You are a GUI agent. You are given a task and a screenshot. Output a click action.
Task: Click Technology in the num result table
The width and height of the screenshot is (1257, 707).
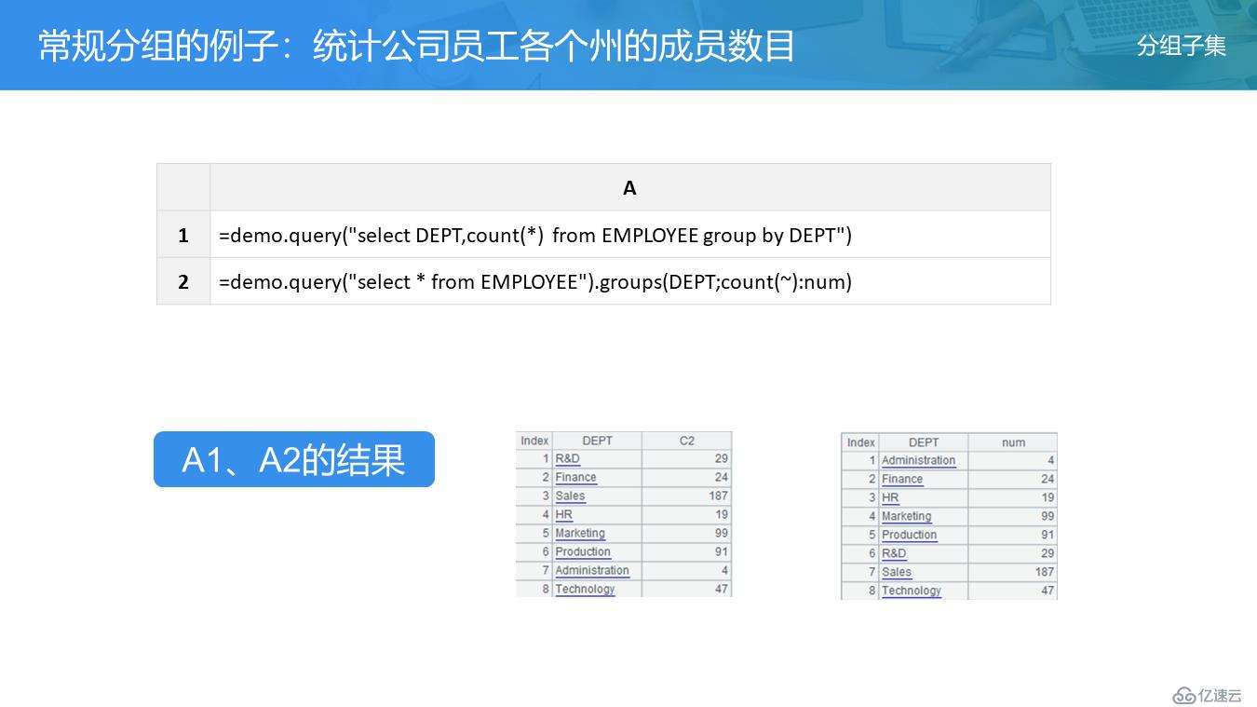click(x=912, y=591)
